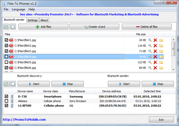The width and height of the screenshot is (179, 126).
Task: Click the file list scrollbar thumb
Action: click(x=173, y=49)
